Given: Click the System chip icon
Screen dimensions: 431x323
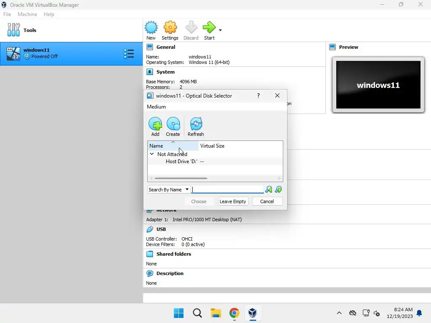Looking at the screenshot, I should [150, 72].
